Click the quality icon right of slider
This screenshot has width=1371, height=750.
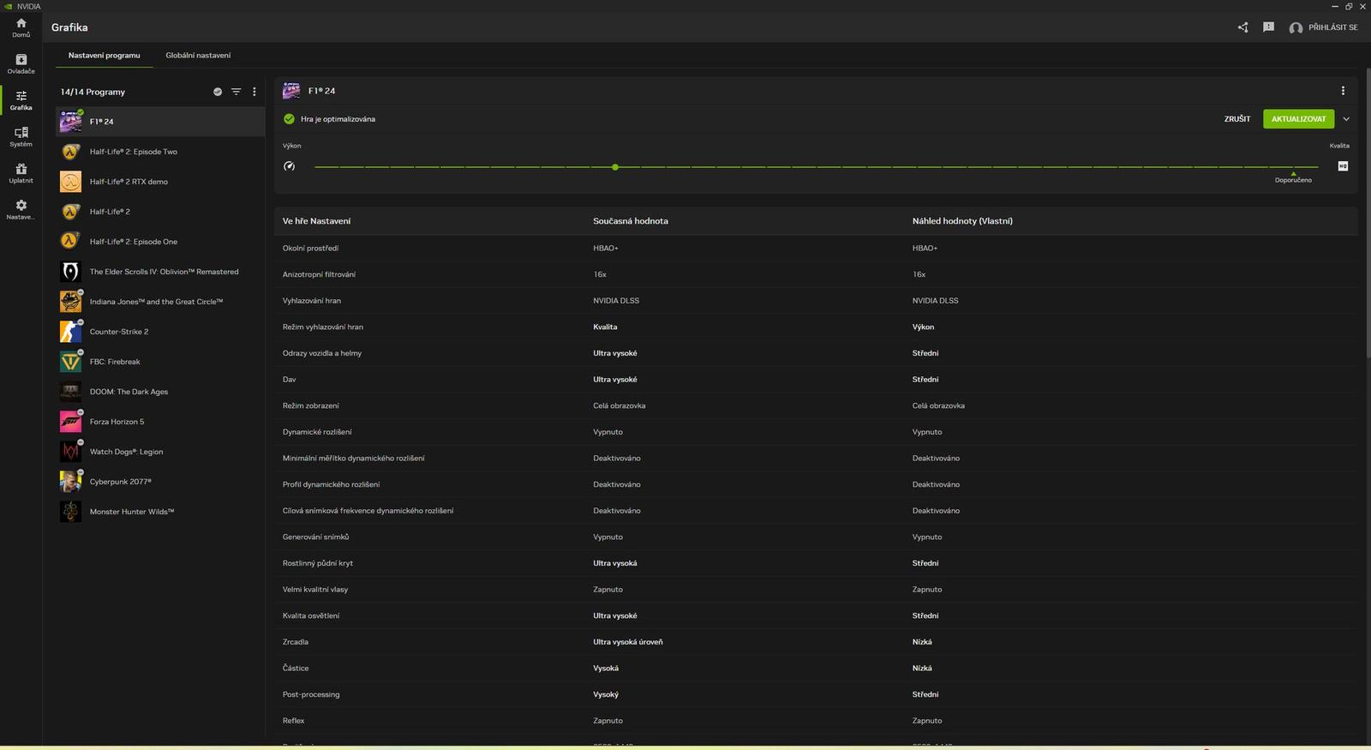[x=1343, y=166]
